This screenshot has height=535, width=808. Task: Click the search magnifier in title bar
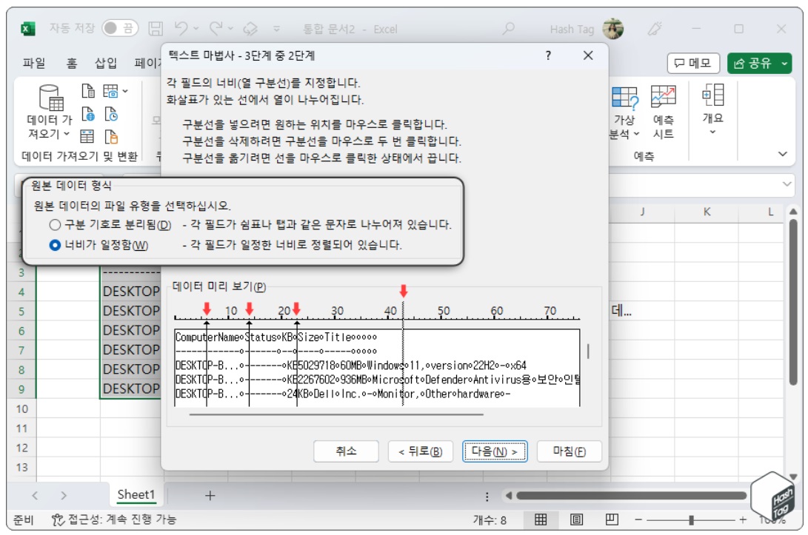509,28
